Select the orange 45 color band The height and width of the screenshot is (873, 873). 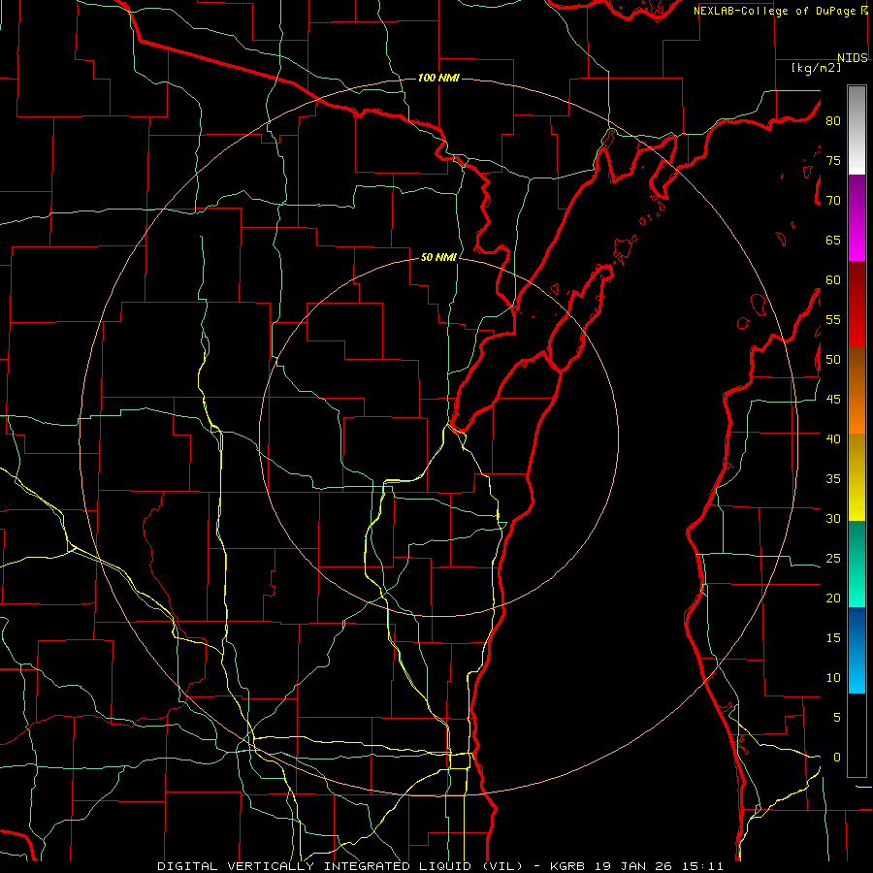tap(857, 413)
